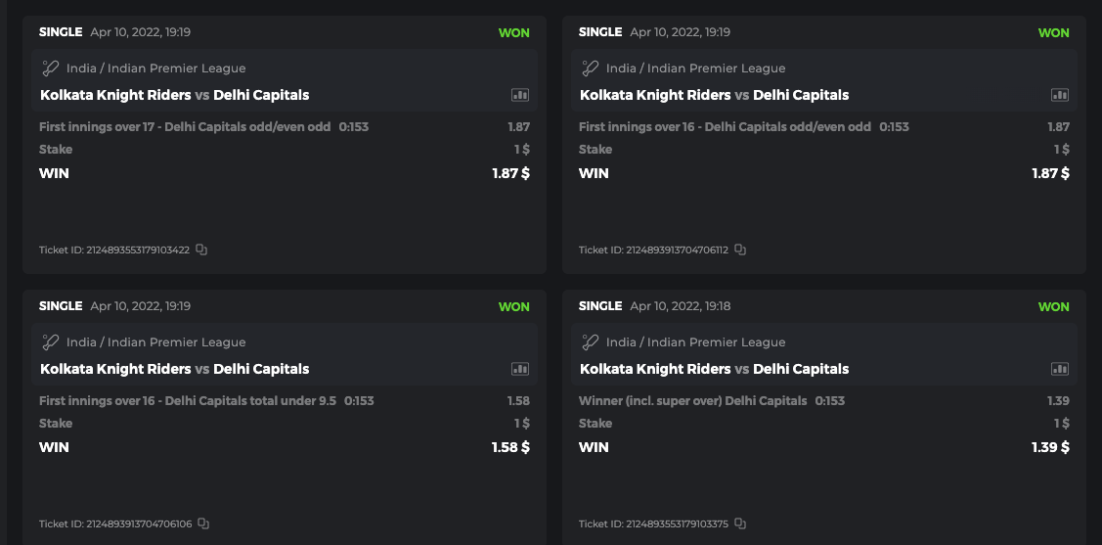Open India / Indian Premier League on over 16 odd/even ticket
The image size is (1102, 545).
(695, 68)
